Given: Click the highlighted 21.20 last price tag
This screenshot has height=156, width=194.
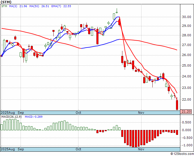Looking at the screenshot, I should 186,111.
